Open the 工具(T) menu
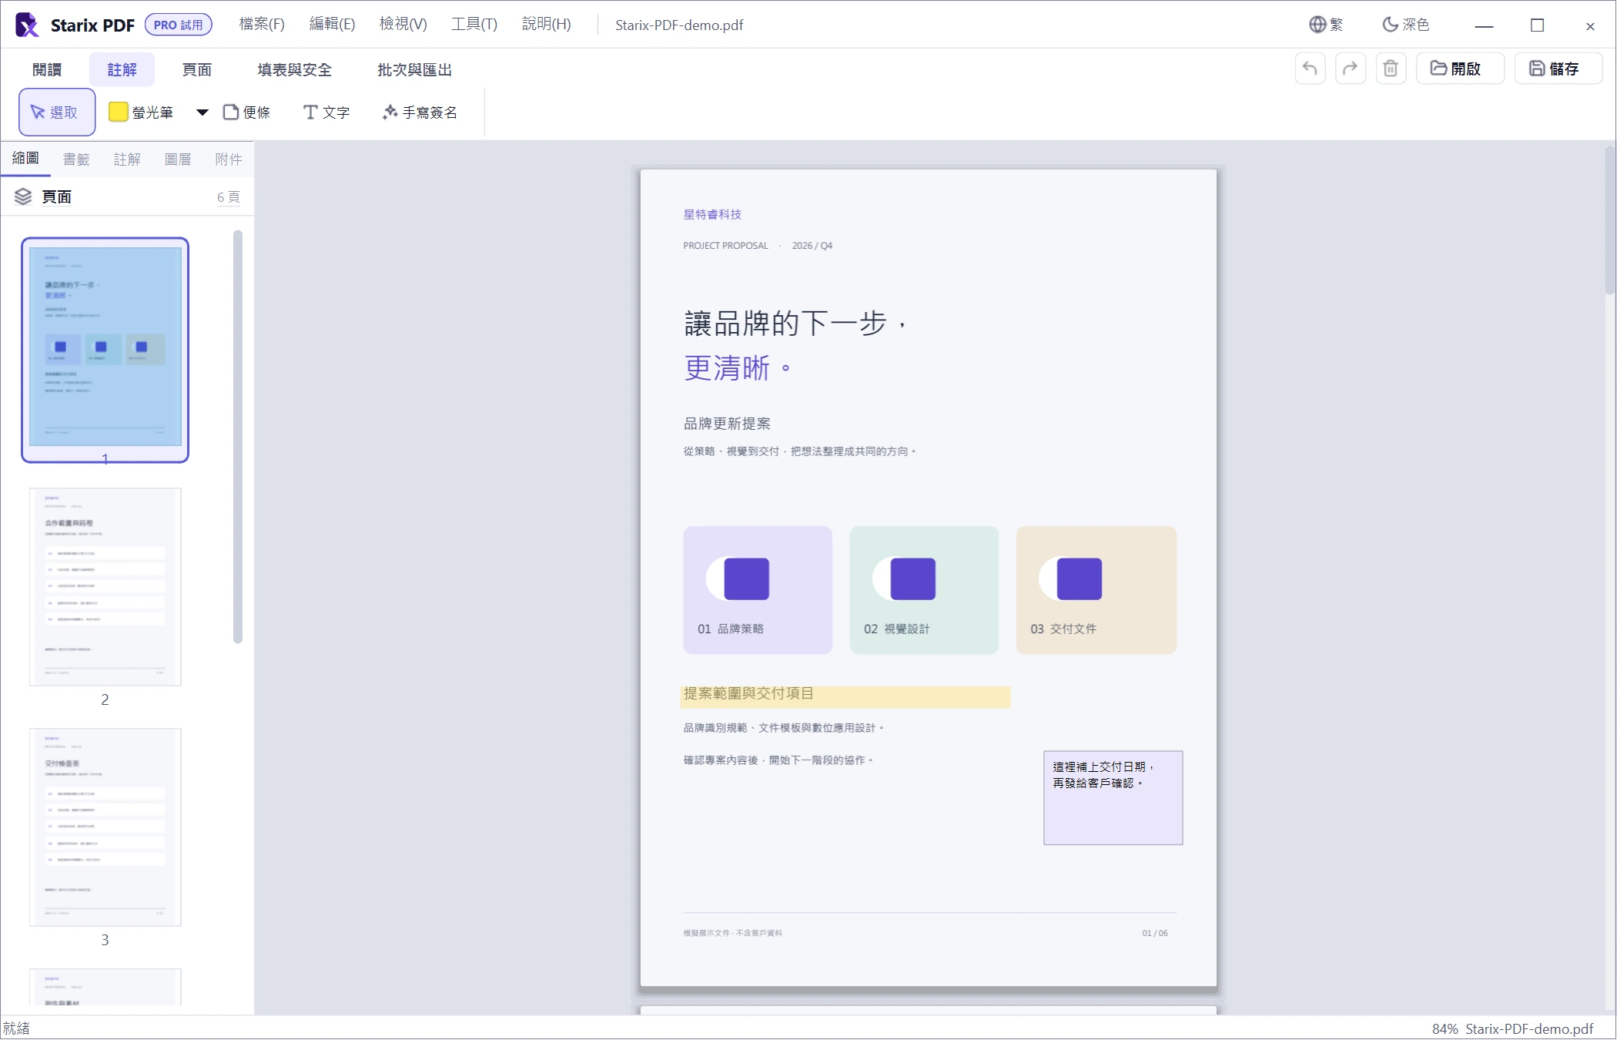This screenshot has width=1617, height=1040. point(474,25)
